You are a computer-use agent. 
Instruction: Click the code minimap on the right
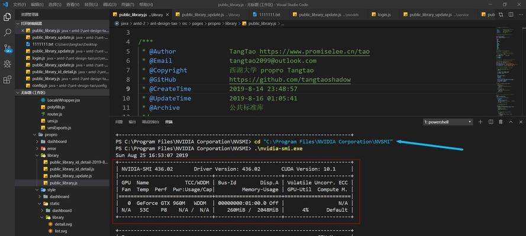[x=508, y=70]
